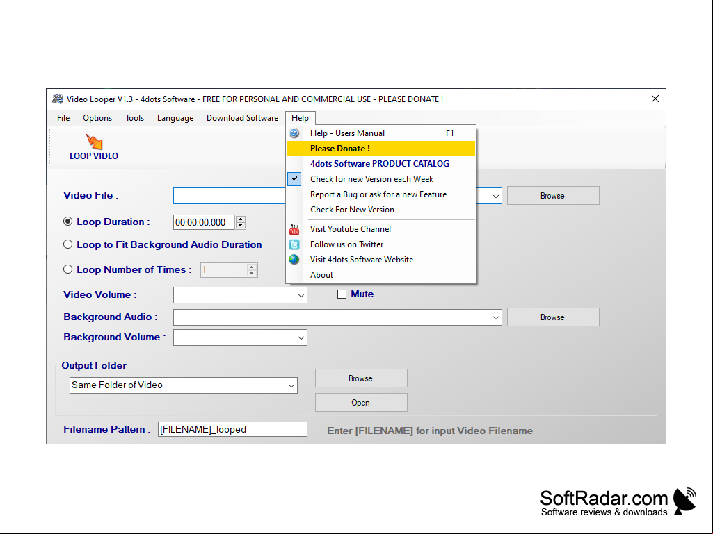Select Check For New Version
The image size is (713, 534).
[x=381, y=210]
